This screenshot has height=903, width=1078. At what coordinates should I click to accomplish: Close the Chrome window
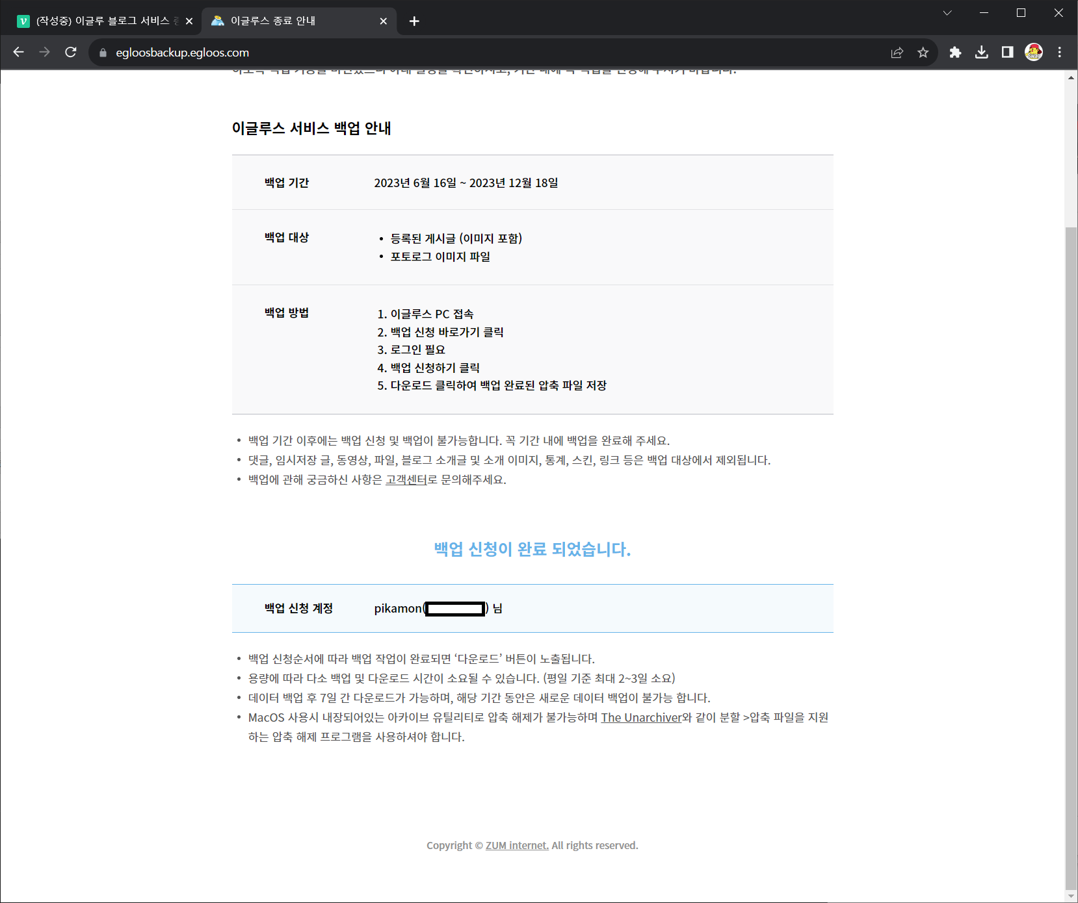[x=1058, y=13]
